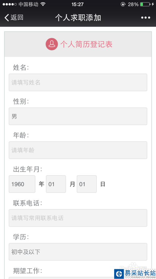Image resolution: width=156 pixels, height=279 pixels.
Task: Tap the 个人简历登记表 form header title
Action: tap(86, 44)
